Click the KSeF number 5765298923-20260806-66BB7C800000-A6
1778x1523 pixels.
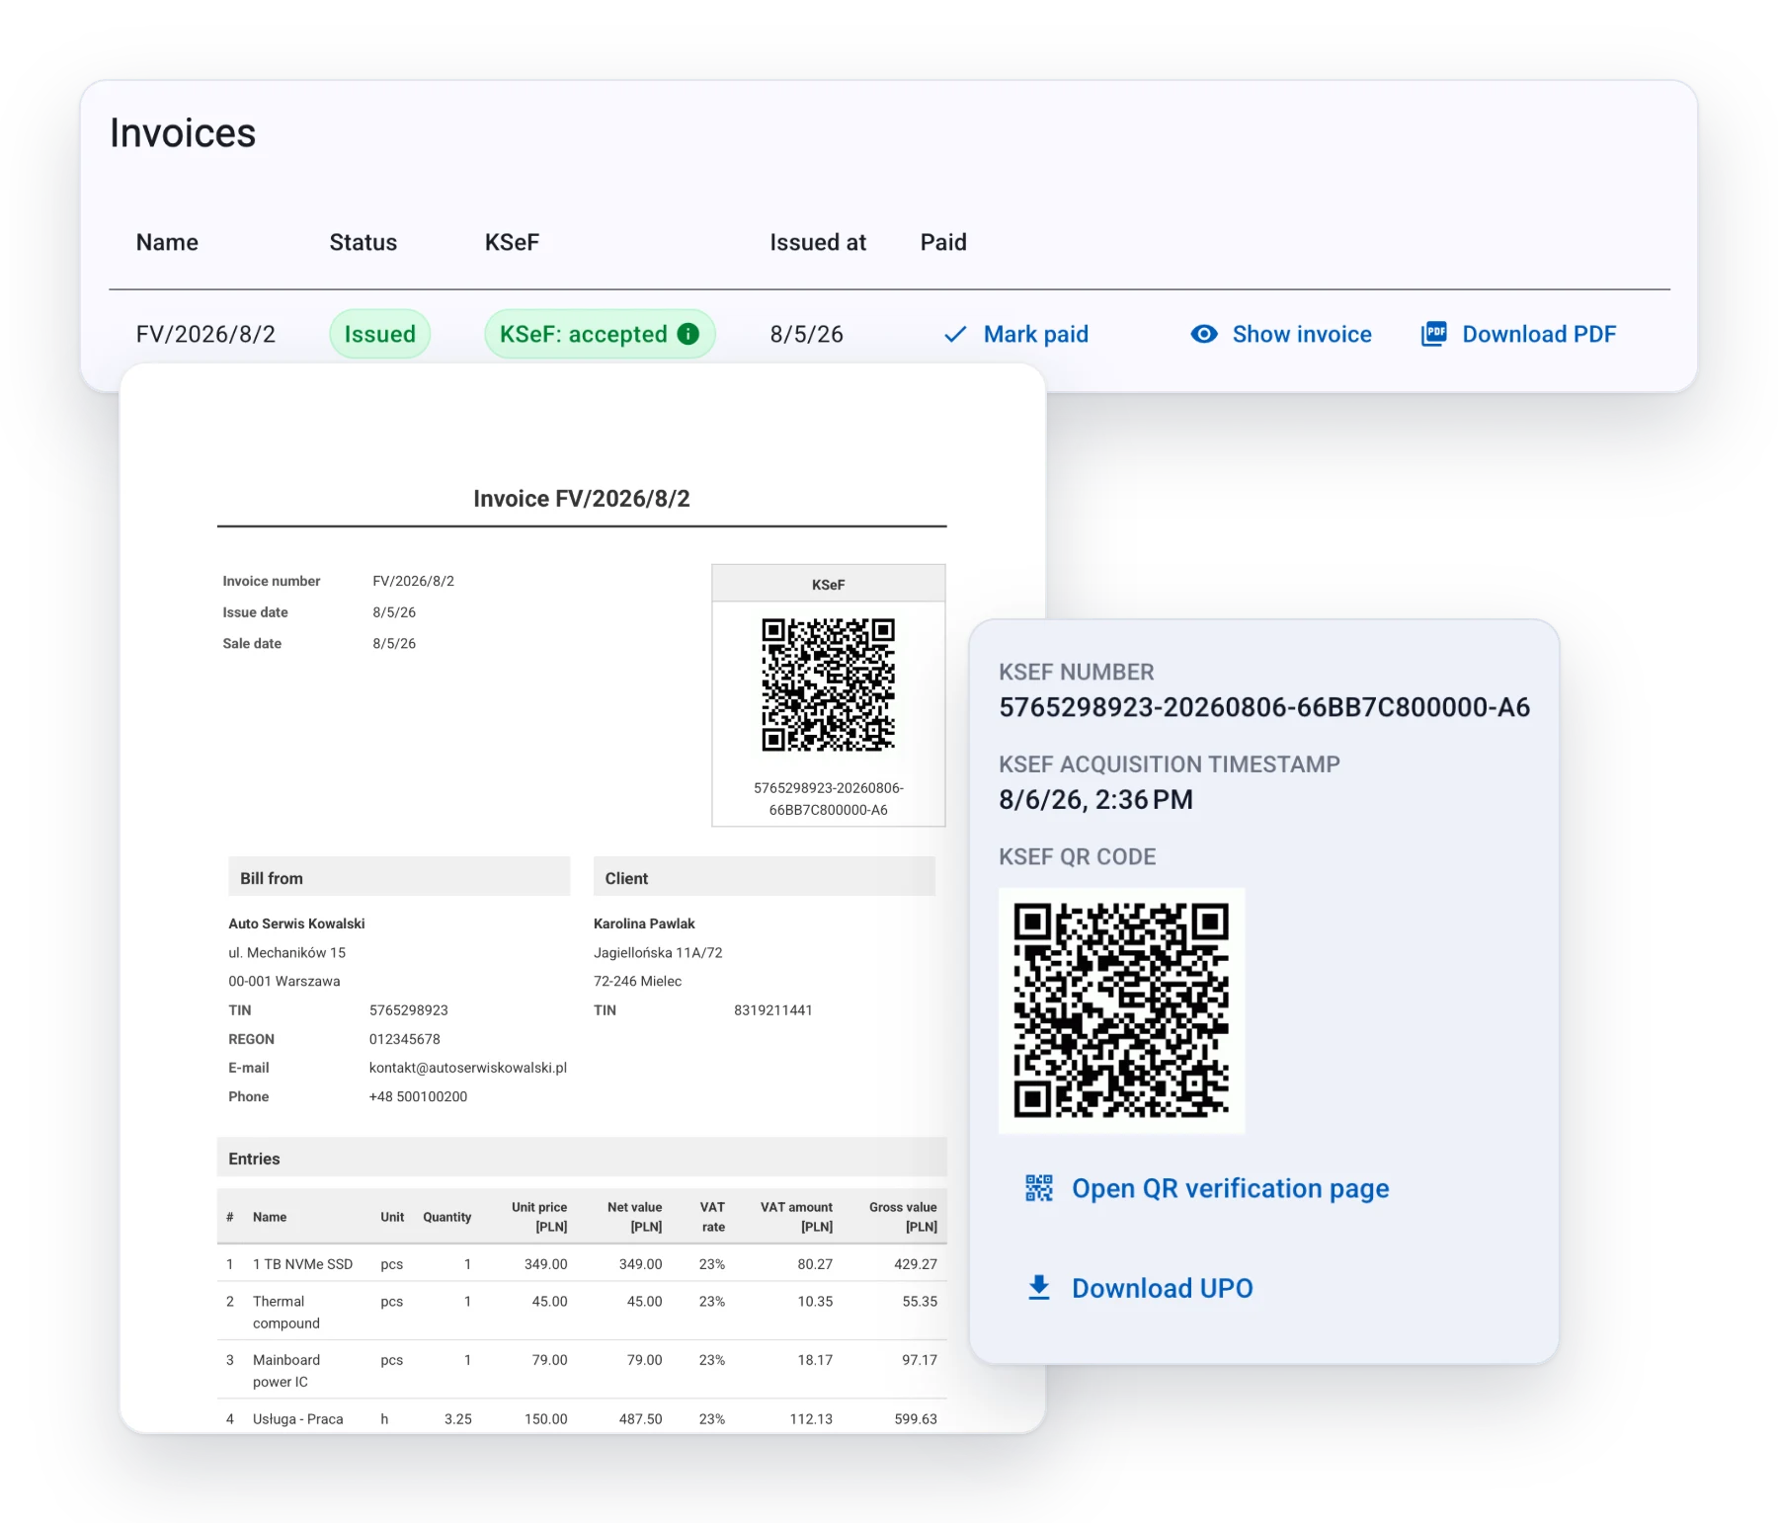(x=1264, y=707)
